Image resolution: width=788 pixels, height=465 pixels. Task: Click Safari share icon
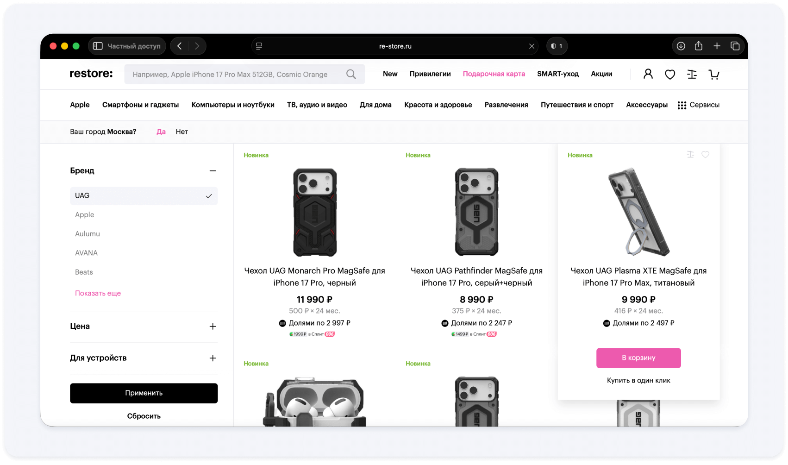[699, 46]
